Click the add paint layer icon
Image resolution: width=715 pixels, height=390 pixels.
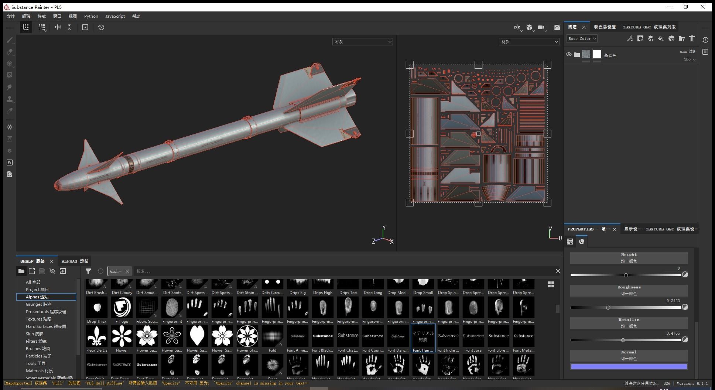pos(651,38)
